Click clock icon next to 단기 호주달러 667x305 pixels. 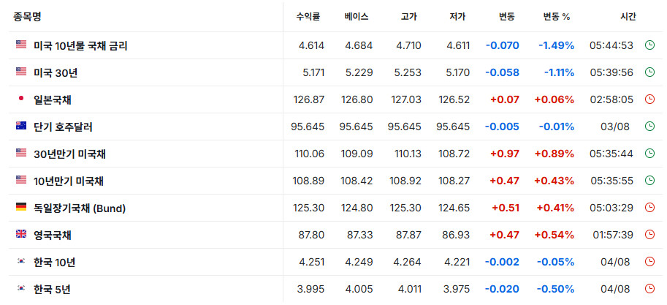pyautogui.click(x=649, y=127)
